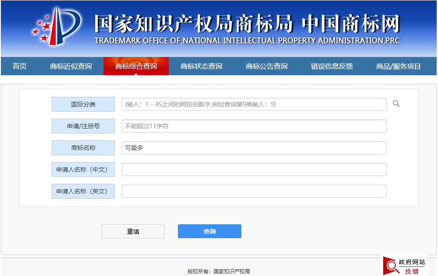Click the 商标名称 field label
This screenshot has height=276, width=438.
pos(83,148)
